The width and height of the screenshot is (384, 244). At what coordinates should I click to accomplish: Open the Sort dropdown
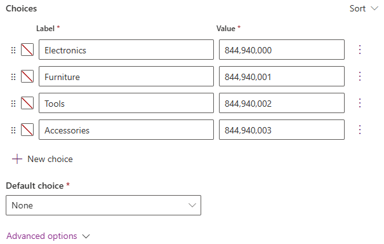click(x=364, y=9)
